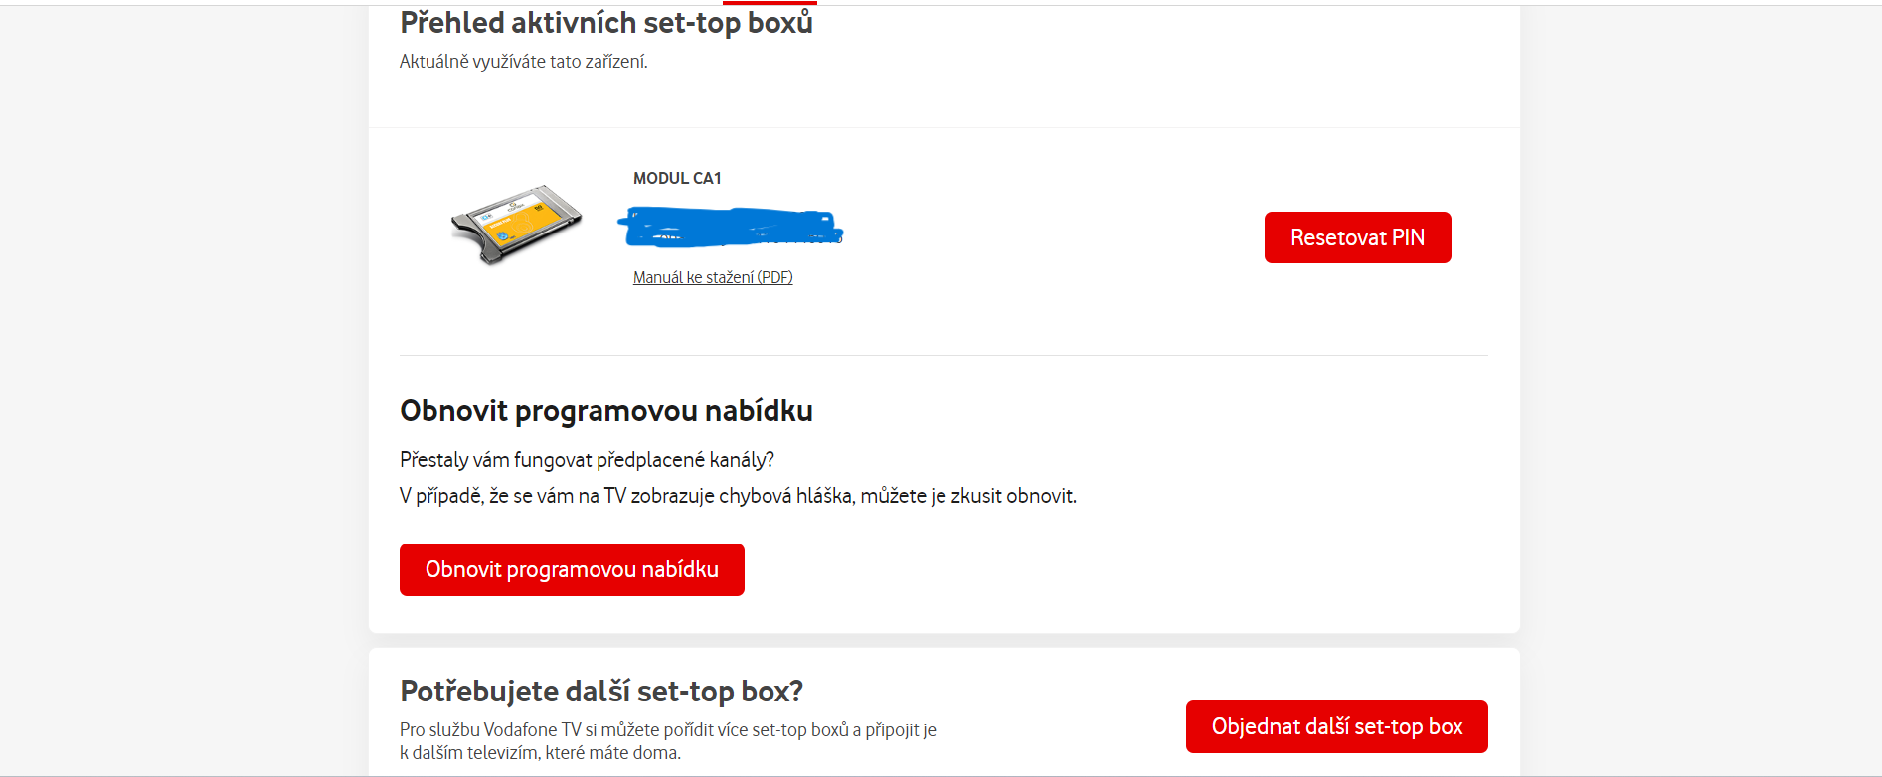Viewport: 1882px width, 777px height.
Task: Click the blue redacted serial number scribble
Action: [729, 228]
